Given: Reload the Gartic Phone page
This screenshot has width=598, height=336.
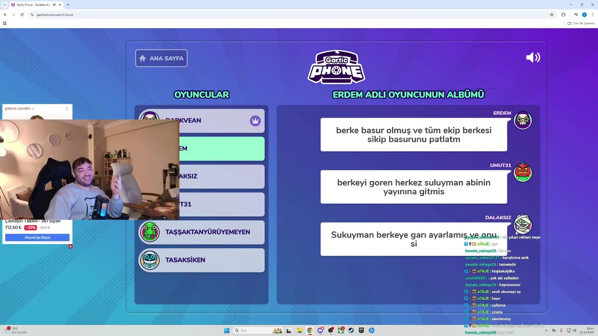Looking at the screenshot, I should 21,14.
